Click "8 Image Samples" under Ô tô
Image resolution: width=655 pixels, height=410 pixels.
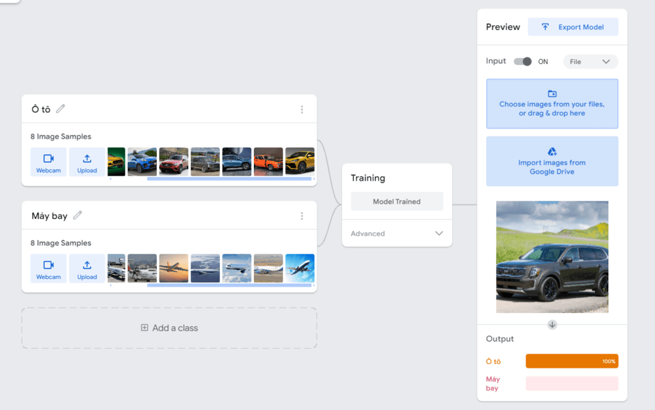pos(61,137)
